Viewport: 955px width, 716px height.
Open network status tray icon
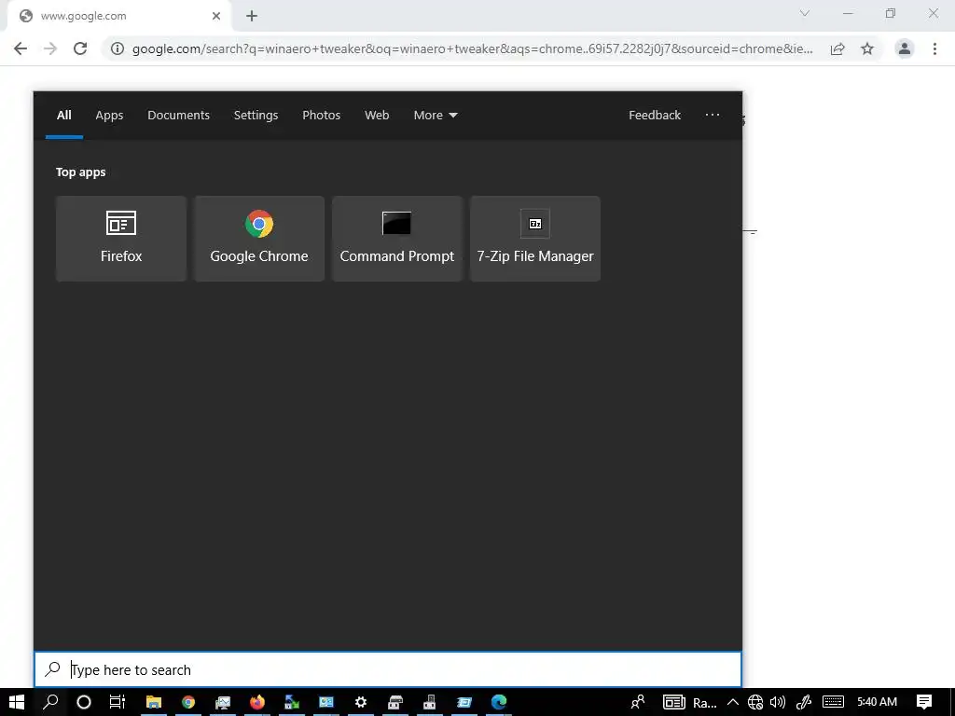tap(755, 702)
